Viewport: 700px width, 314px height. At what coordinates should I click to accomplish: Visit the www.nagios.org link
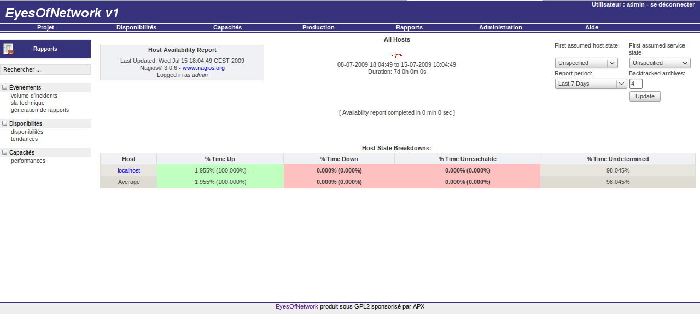203,68
